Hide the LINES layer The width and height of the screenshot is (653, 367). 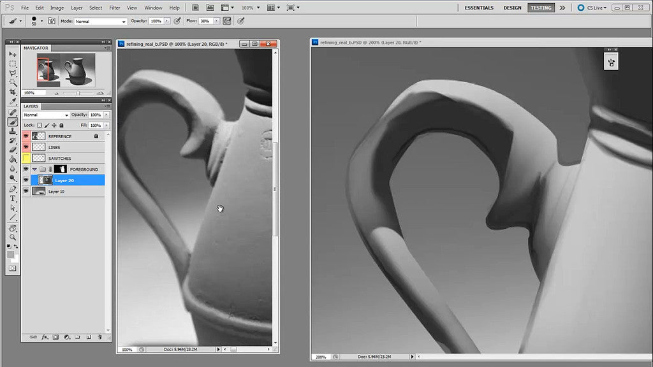(26, 147)
